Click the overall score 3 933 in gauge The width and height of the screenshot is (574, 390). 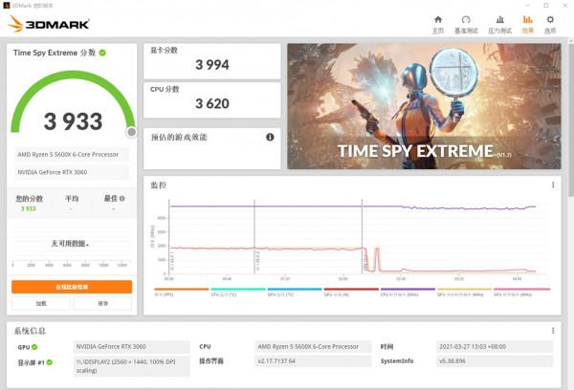click(x=73, y=121)
